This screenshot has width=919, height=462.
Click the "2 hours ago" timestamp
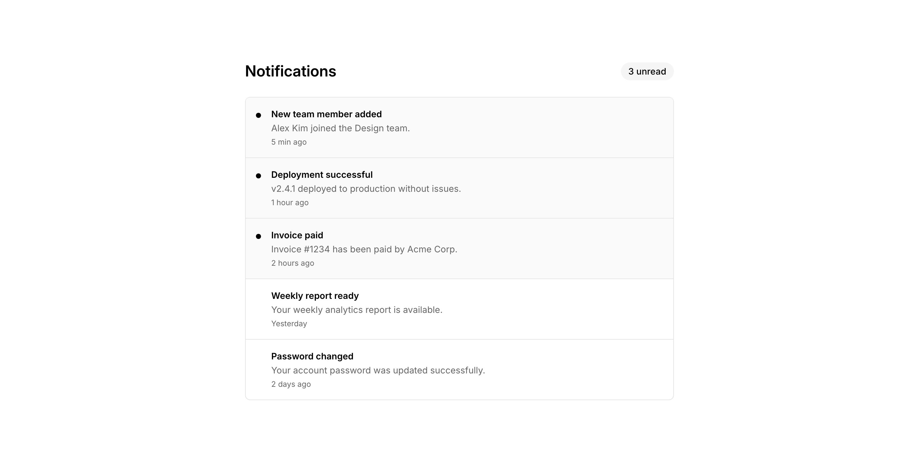point(293,263)
